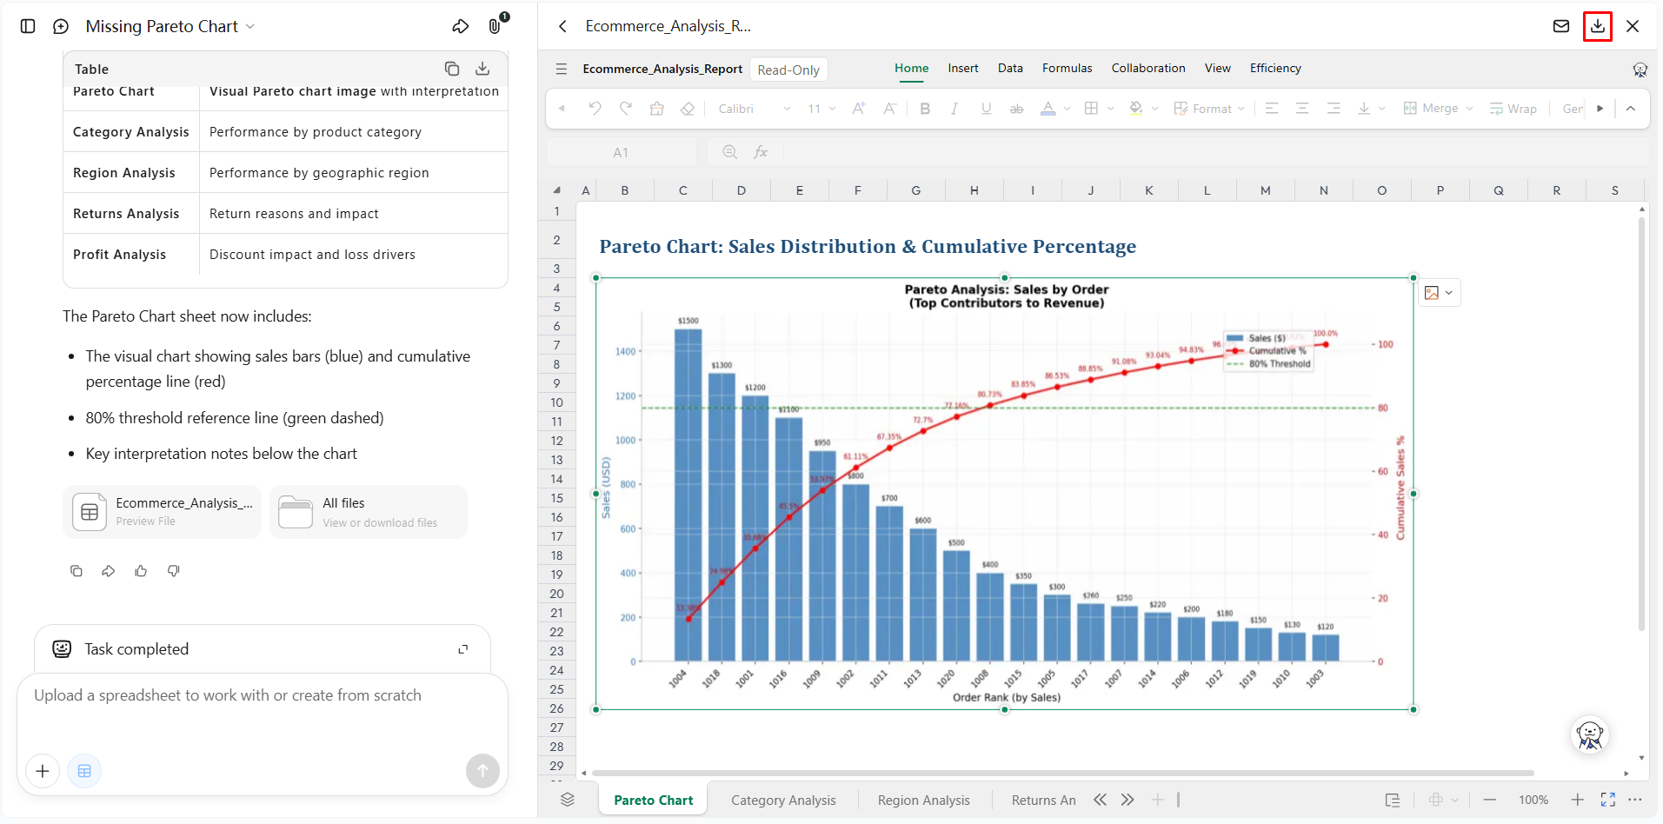The image size is (1663, 824).
Task: Start a new chat with the chat icon
Action: pyautogui.click(x=61, y=26)
